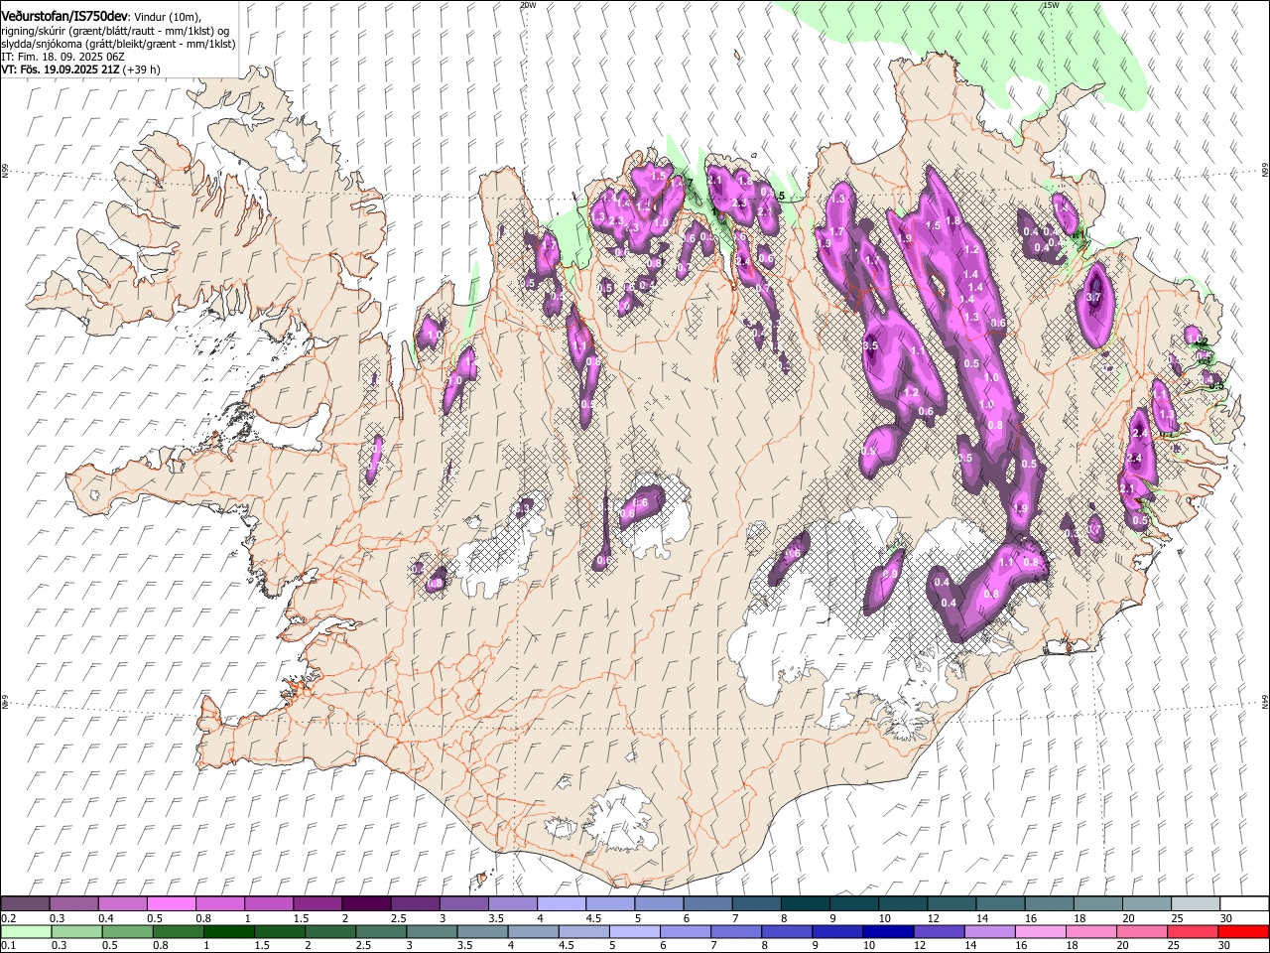Viewport: 1270px width, 953px height.
Task: Pick the upper legend swatch starting at 6
Action: [x=707, y=903]
